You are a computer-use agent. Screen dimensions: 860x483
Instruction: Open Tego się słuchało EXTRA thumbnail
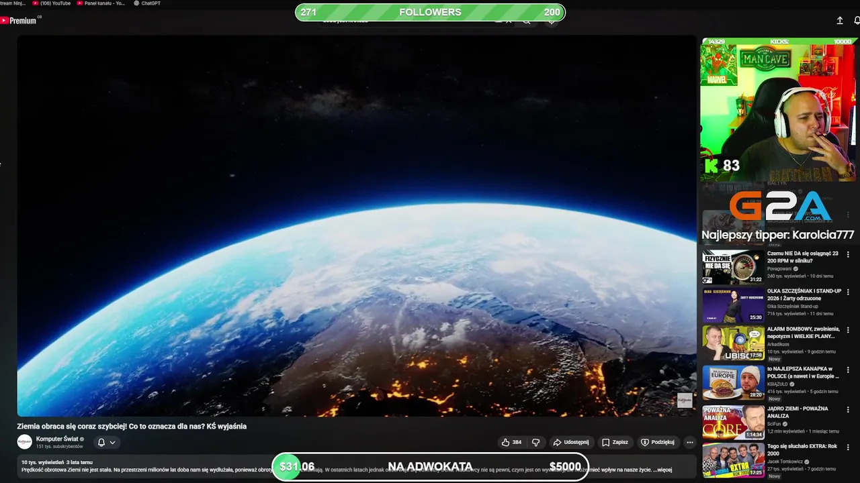coord(733,461)
